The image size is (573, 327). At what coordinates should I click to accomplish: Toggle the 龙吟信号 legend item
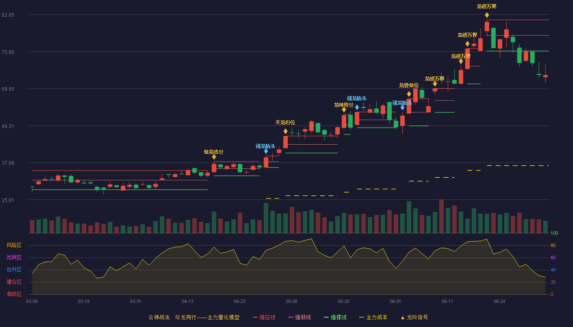[414, 317]
